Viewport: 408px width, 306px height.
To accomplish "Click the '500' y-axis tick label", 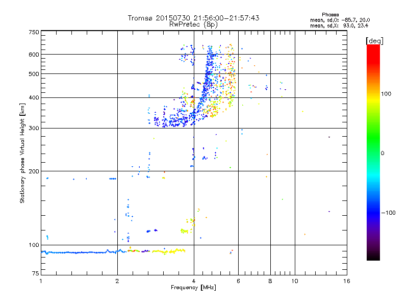I will pyautogui.click(x=34, y=74).
